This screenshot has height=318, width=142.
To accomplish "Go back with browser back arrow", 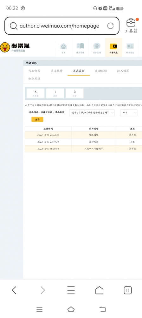I will tap(14, 290).
